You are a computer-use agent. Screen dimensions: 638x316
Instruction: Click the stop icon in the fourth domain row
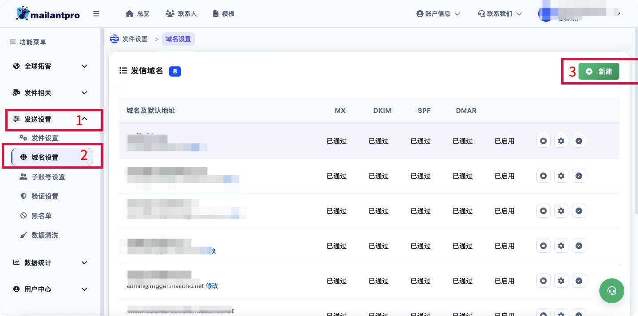pos(543,246)
